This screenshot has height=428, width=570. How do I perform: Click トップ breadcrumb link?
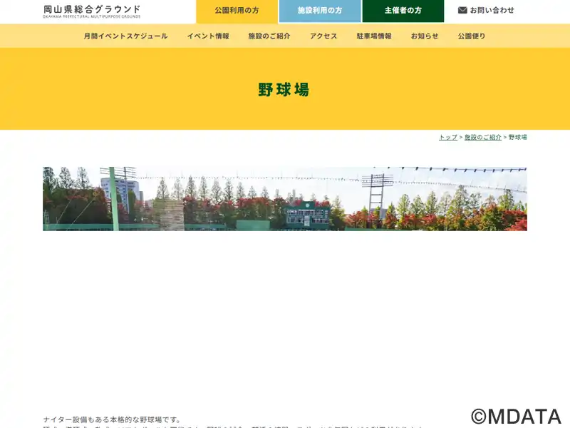448,137
